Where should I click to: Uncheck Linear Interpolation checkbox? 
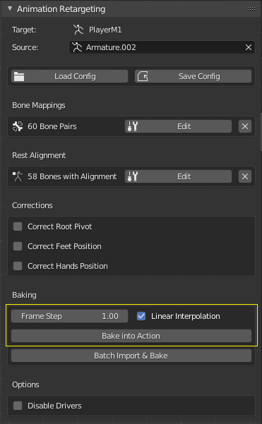141,316
